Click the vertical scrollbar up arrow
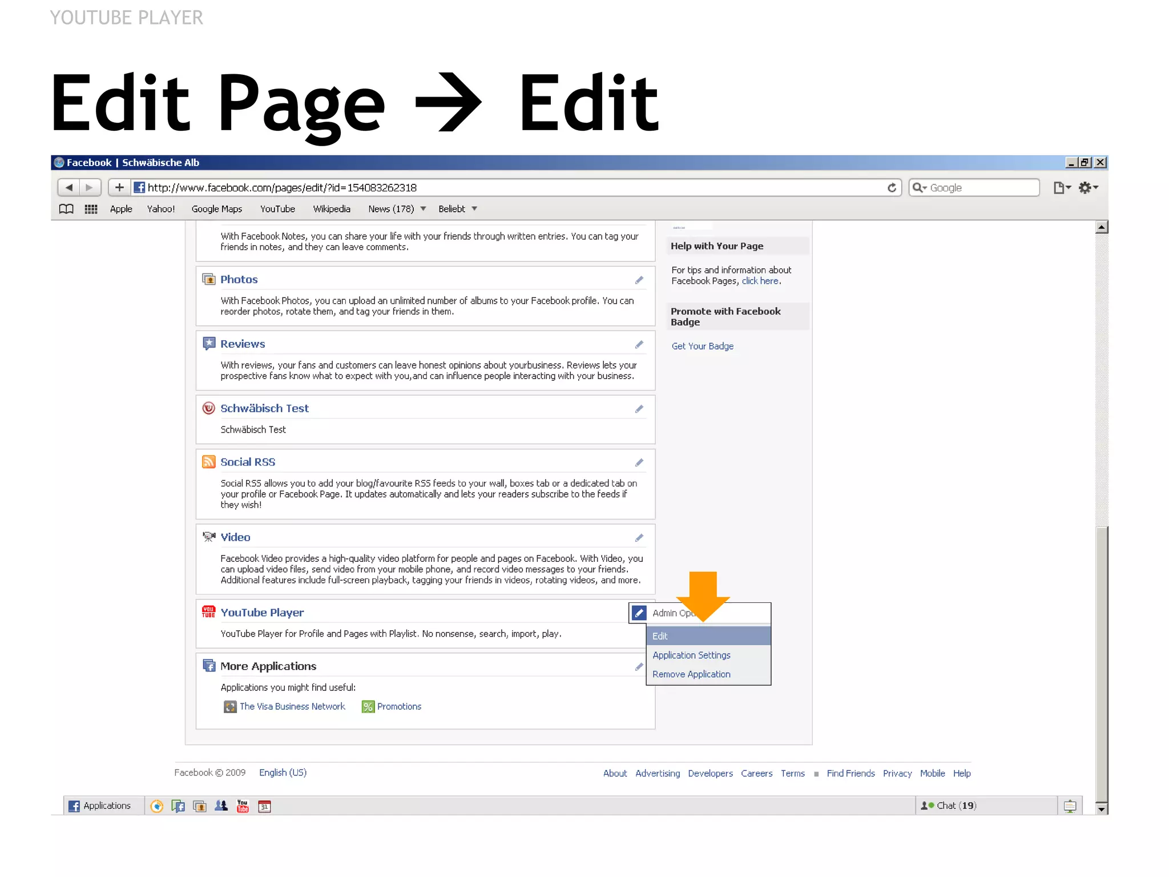This screenshot has height=877, width=1169. pos(1102,227)
